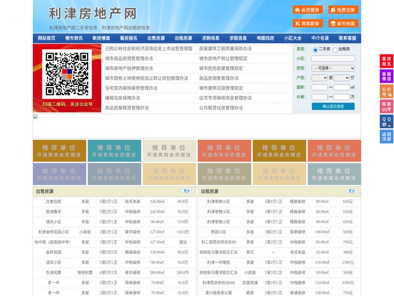Click the 确认提交搜索 button
394x296 pixels.
tap(333, 106)
